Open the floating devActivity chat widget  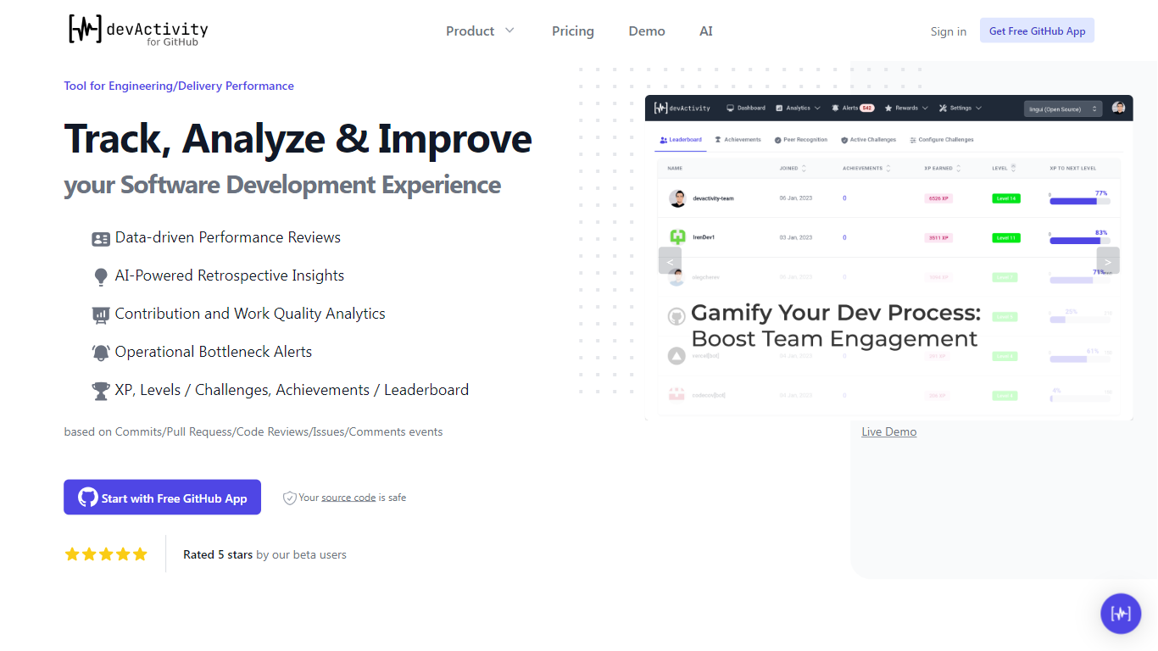[x=1121, y=614]
